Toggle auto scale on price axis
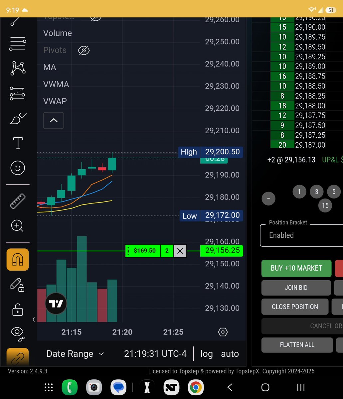This screenshot has width=343, height=399. [x=230, y=354]
